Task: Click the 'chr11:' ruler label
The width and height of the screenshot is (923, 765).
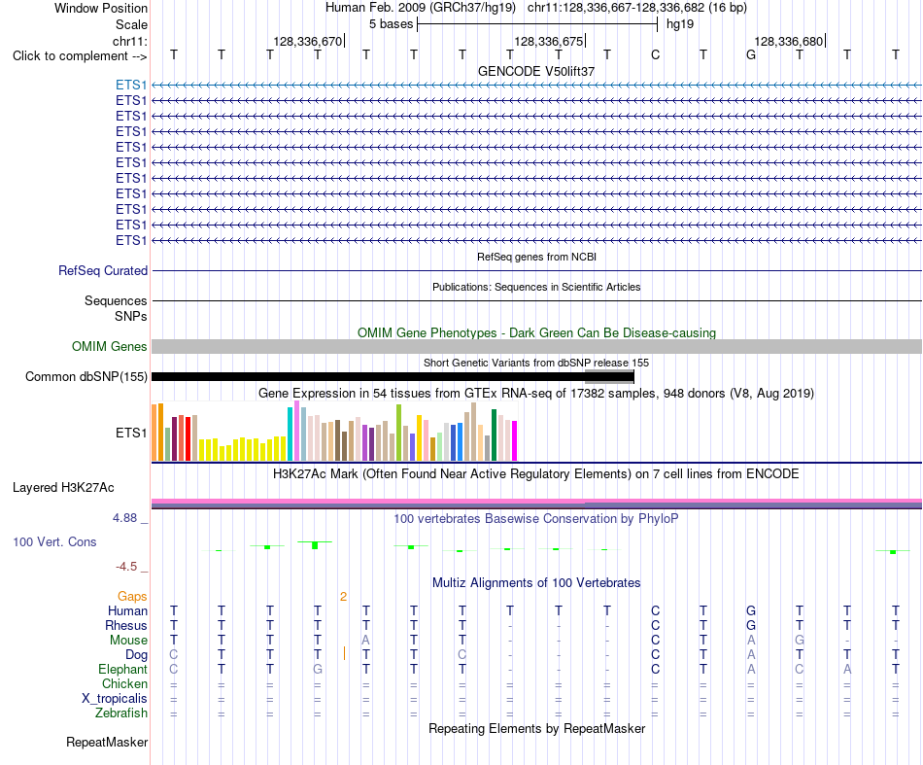Action: (x=130, y=41)
